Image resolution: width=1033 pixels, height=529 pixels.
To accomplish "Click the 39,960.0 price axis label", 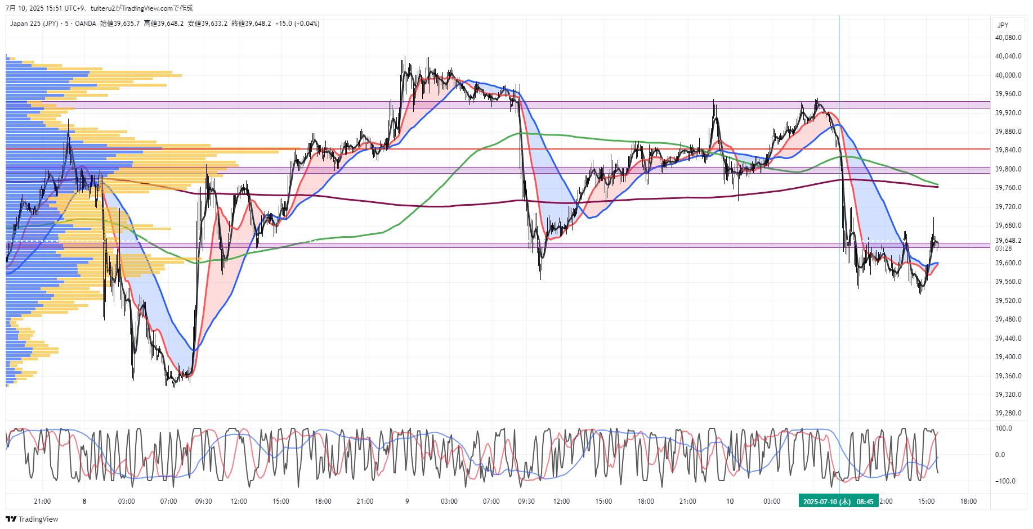I will tap(1008, 94).
